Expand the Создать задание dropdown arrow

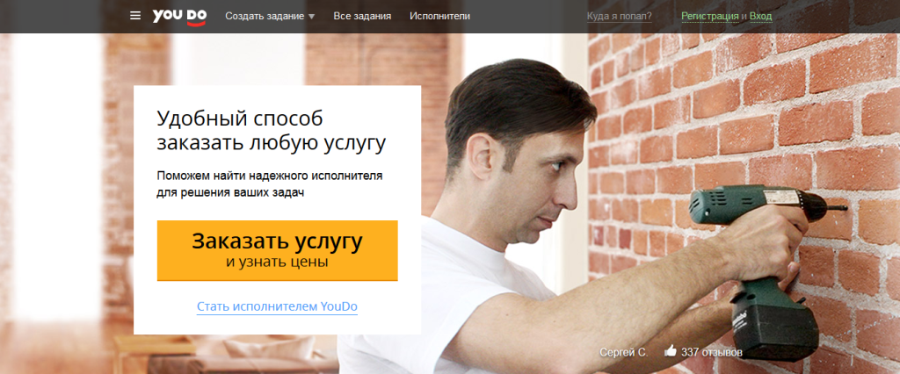pyautogui.click(x=312, y=17)
